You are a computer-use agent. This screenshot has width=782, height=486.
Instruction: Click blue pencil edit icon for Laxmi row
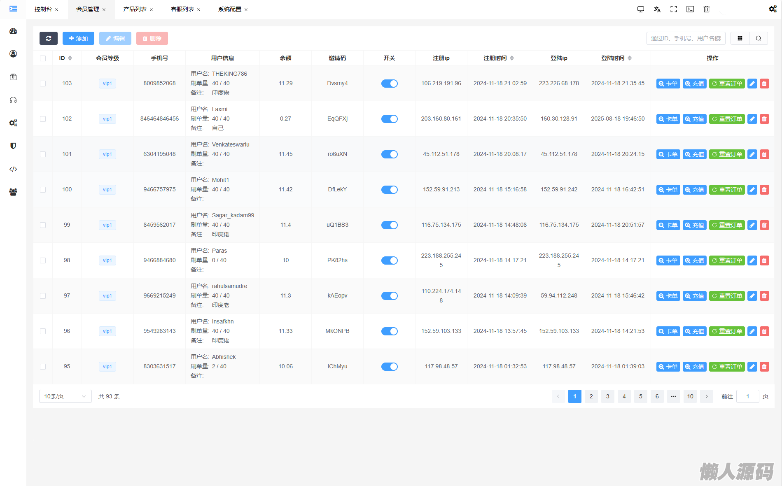click(x=752, y=119)
